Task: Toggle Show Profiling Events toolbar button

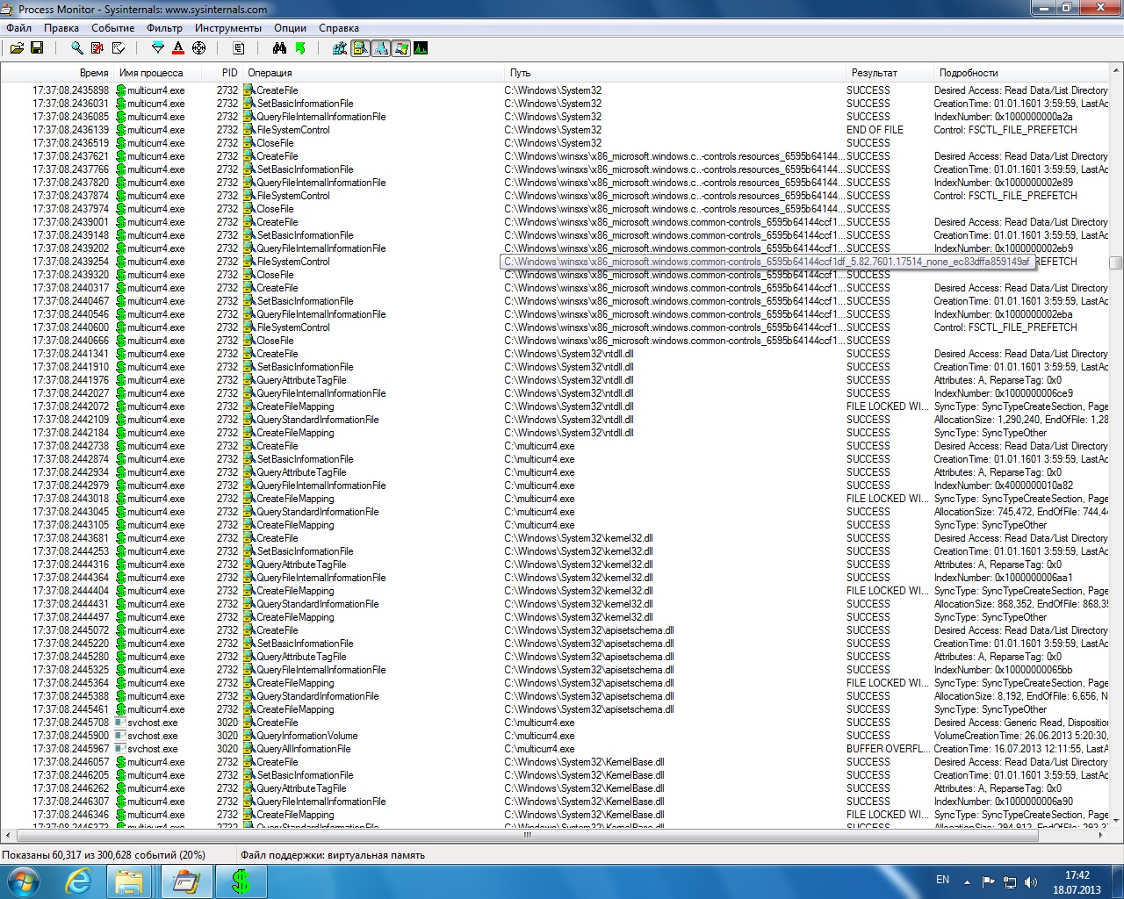Action: click(421, 48)
